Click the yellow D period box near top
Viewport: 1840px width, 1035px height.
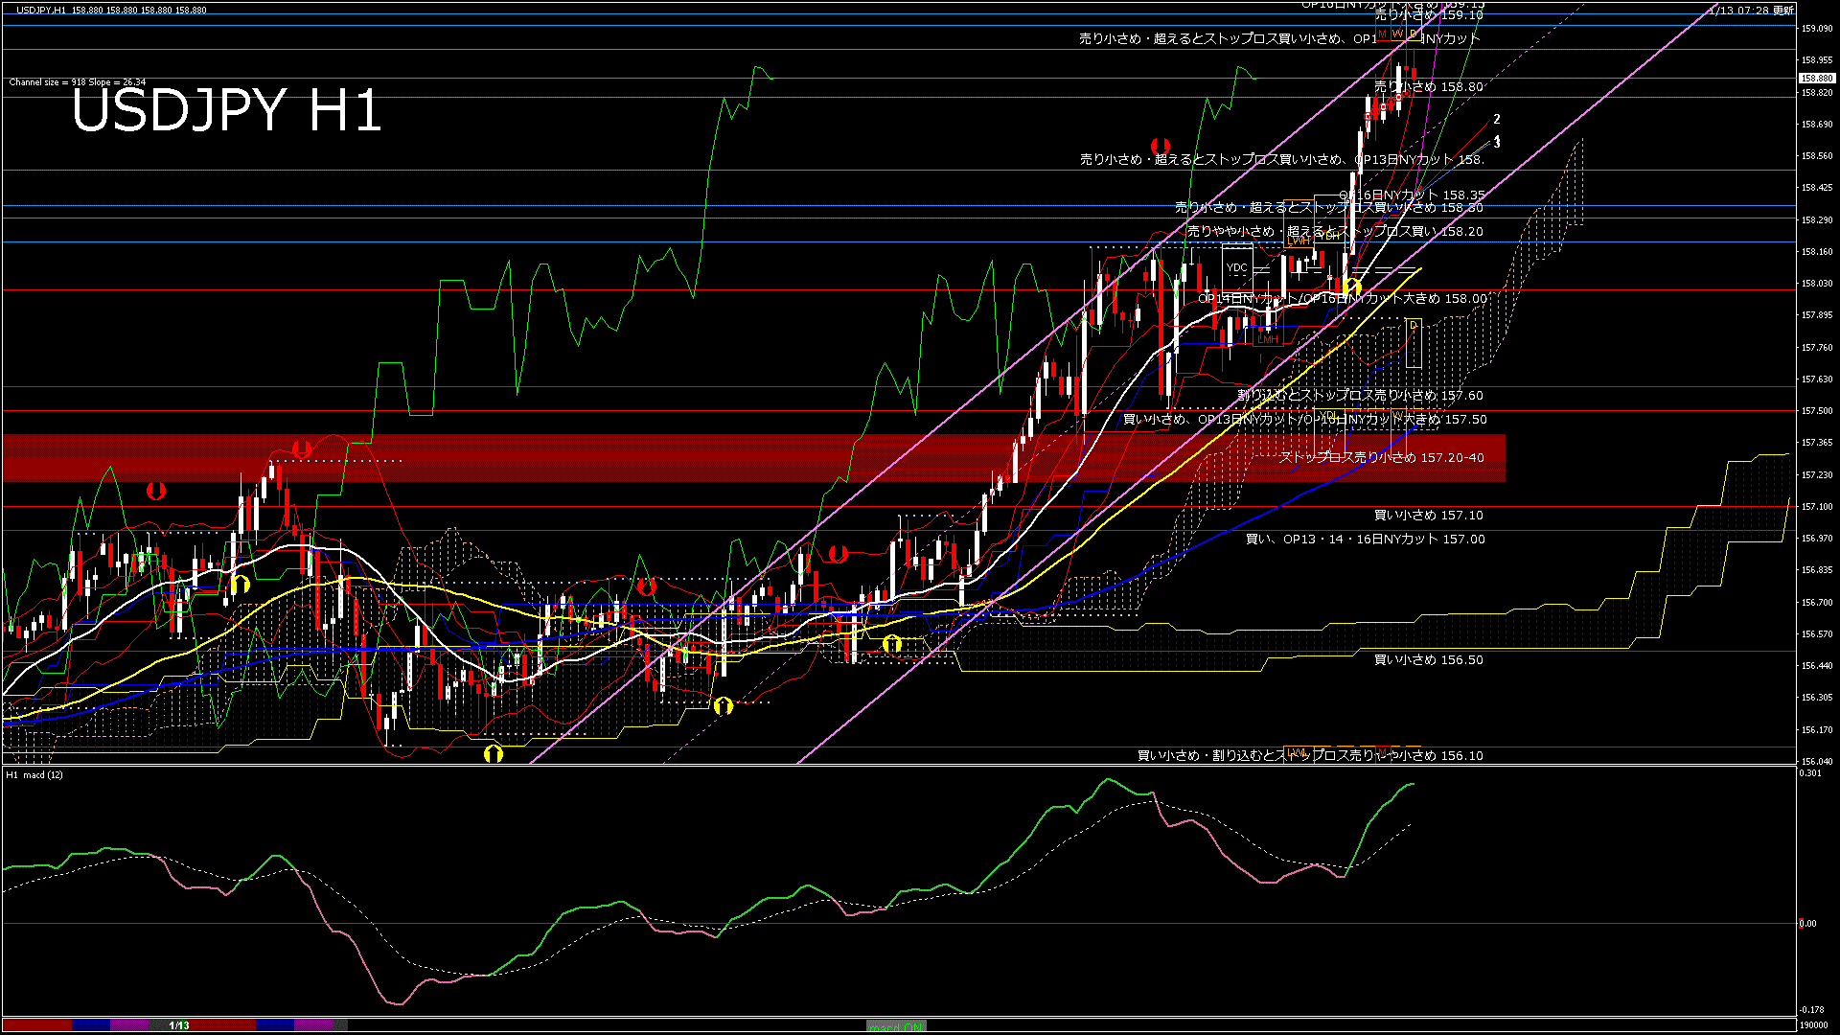1413,34
